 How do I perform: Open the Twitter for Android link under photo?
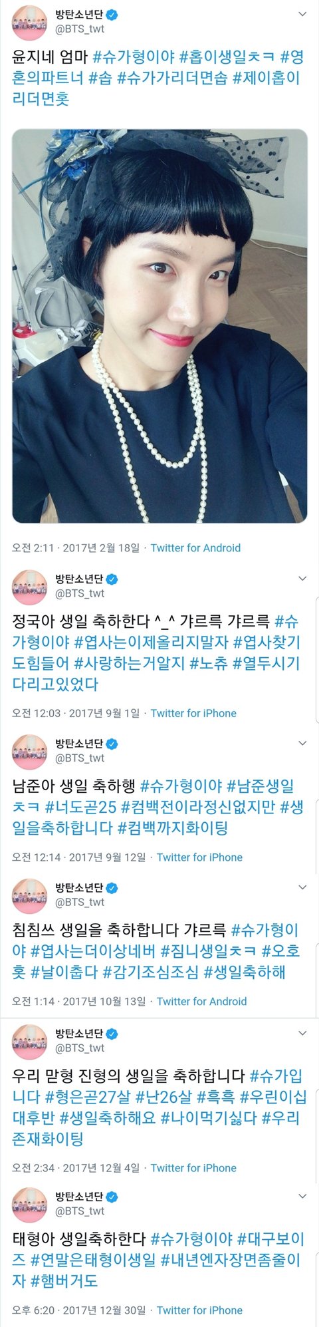point(195,548)
